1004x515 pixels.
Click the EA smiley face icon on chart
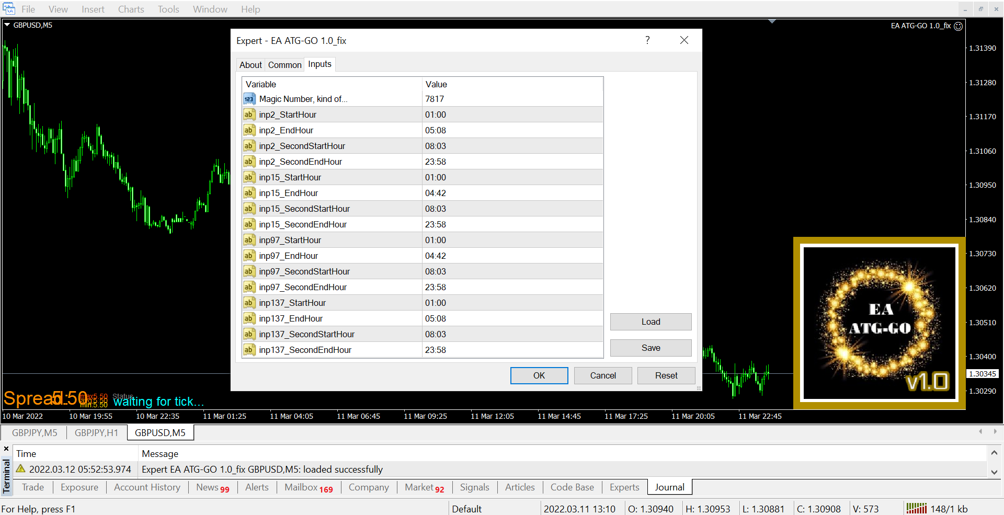(x=958, y=26)
